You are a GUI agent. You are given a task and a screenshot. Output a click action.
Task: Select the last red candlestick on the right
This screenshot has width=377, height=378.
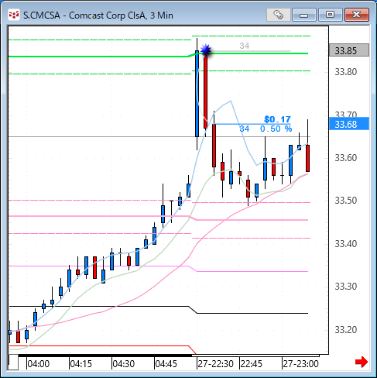pos(307,158)
